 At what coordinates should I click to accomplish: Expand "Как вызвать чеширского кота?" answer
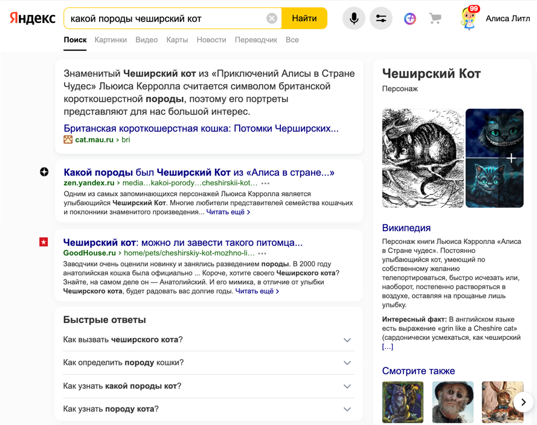(x=347, y=340)
